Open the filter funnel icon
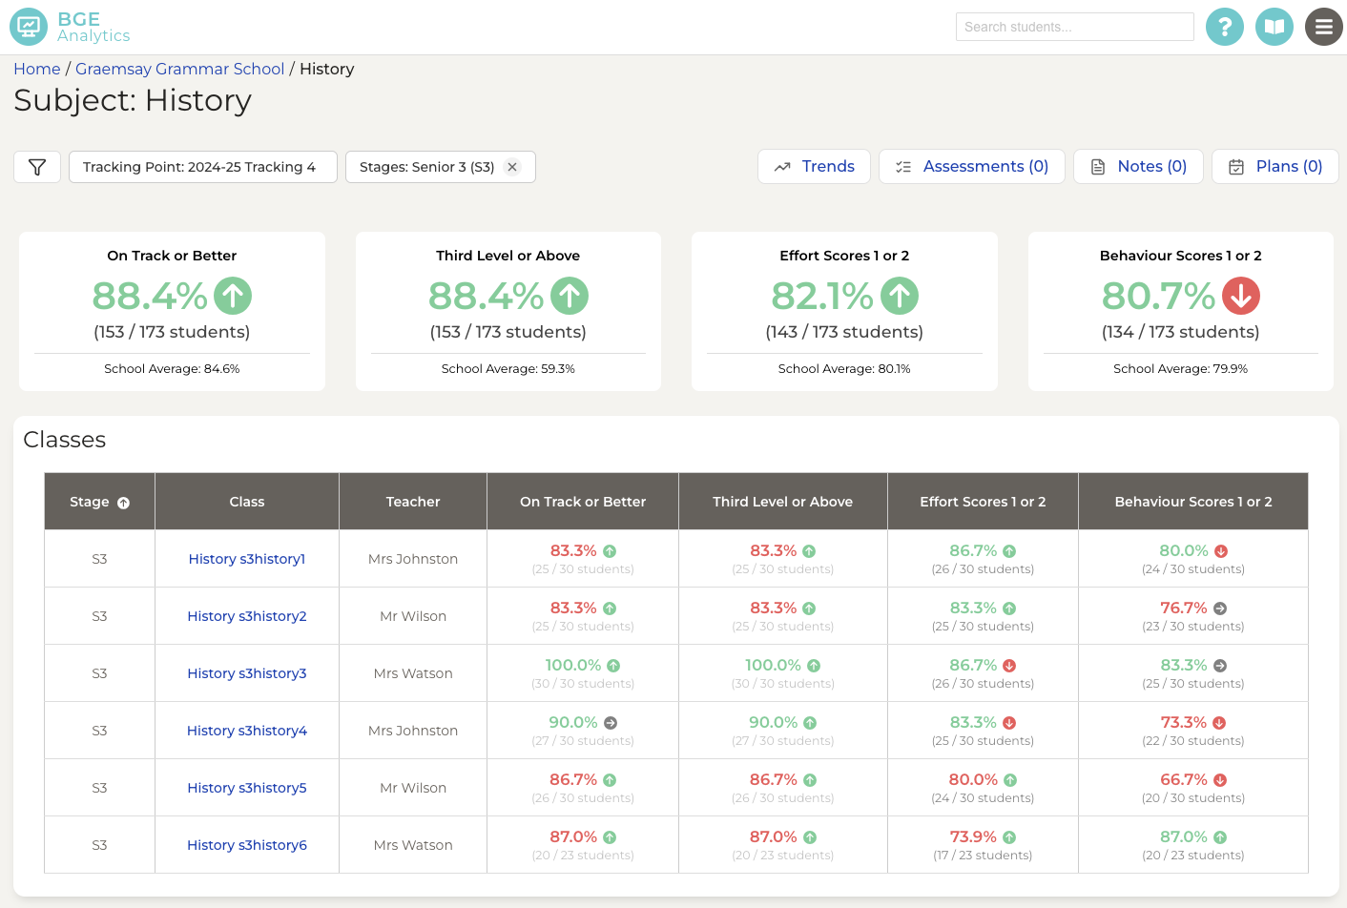 coord(37,166)
